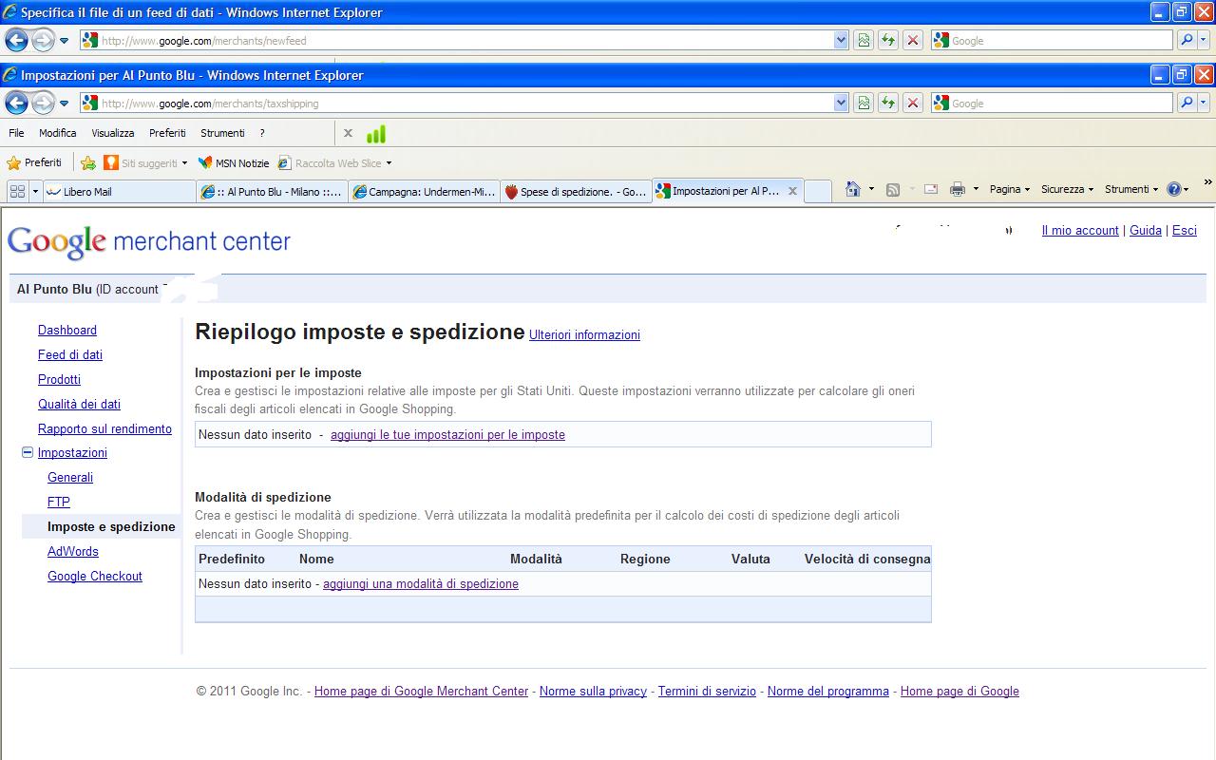Click the RSS feeds icon
1216x760 pixels.
(893, 189)
